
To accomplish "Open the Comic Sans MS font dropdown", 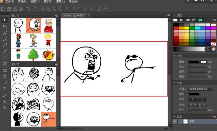I will (x=210, y=89).
